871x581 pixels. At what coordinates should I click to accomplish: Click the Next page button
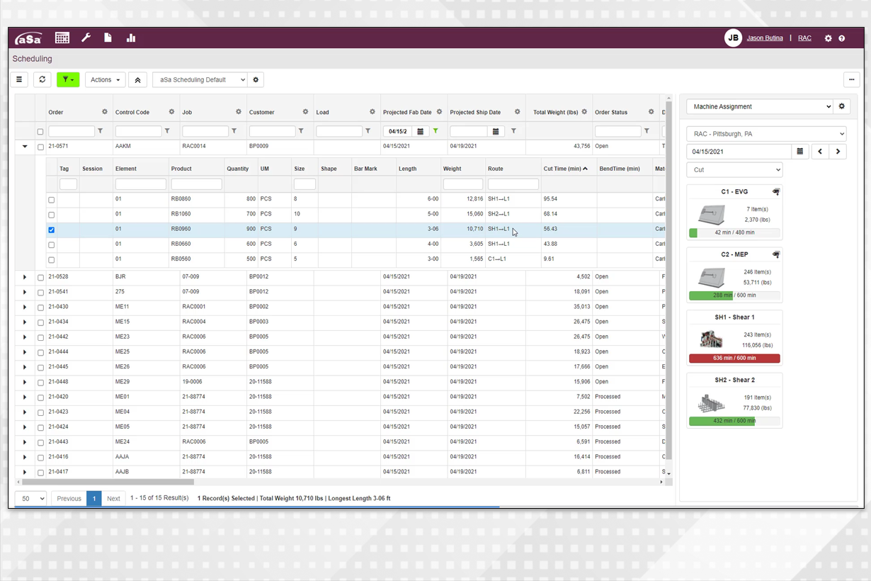tap(113, 499)
